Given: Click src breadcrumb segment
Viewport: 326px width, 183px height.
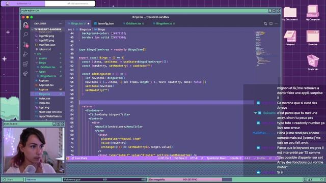Looking at the screenshot, I should coord(70,29).
